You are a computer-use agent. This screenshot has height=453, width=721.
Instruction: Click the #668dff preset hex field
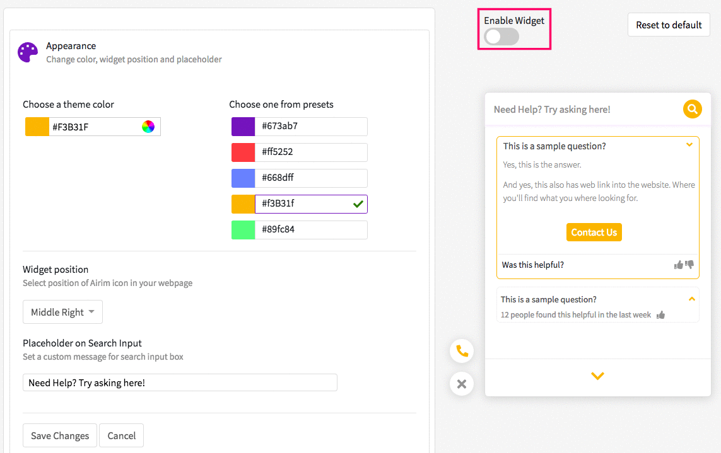[312, 178]
